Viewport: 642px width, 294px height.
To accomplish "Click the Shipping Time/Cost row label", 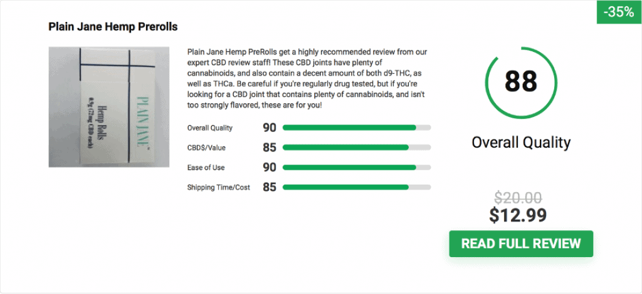I will point(219,188).
